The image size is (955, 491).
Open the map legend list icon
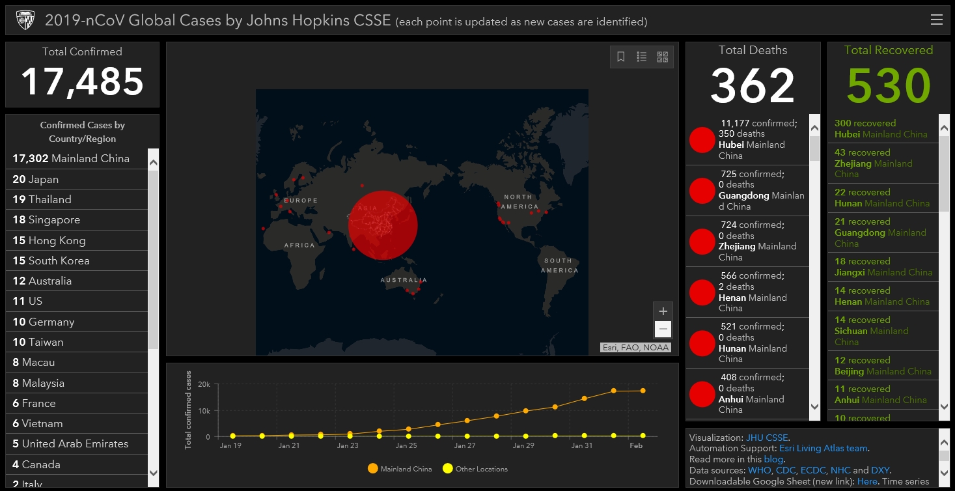click(642, 57)
